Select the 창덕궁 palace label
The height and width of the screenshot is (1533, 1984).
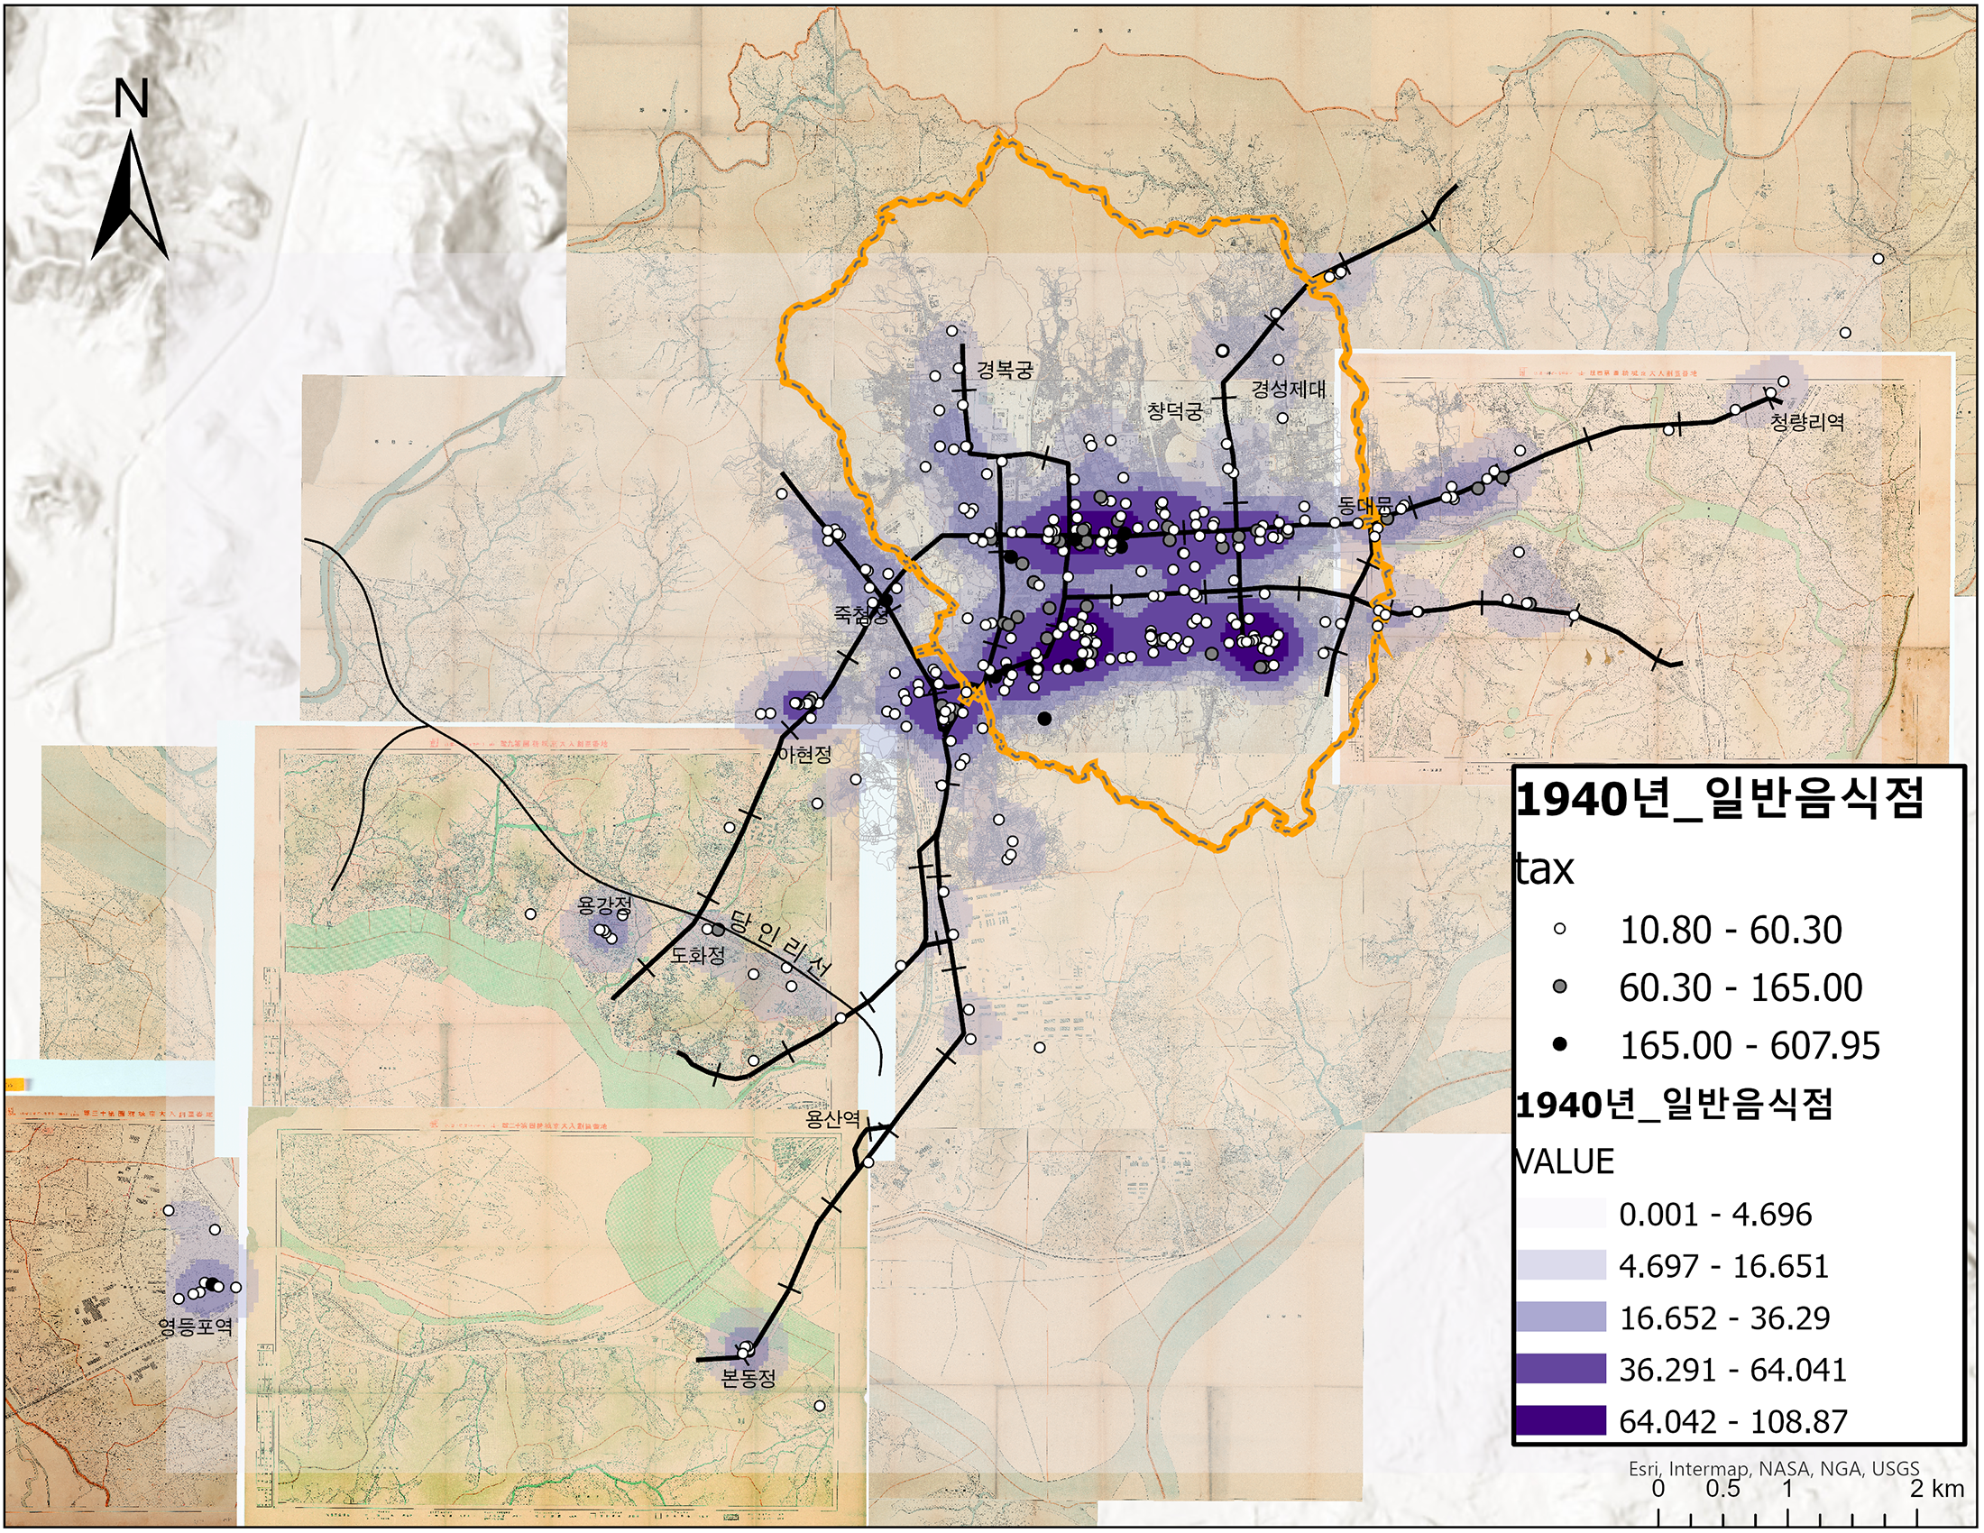tap(1173, 411)
